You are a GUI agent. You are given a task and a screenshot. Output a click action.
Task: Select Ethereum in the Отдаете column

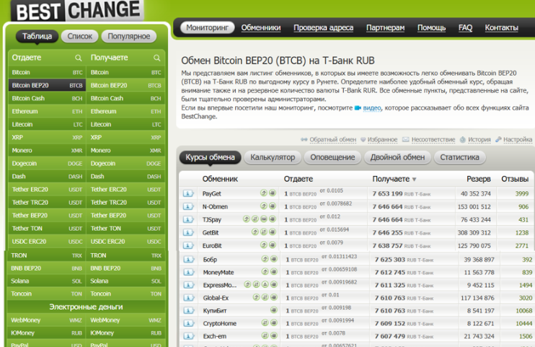click(47, 111)
